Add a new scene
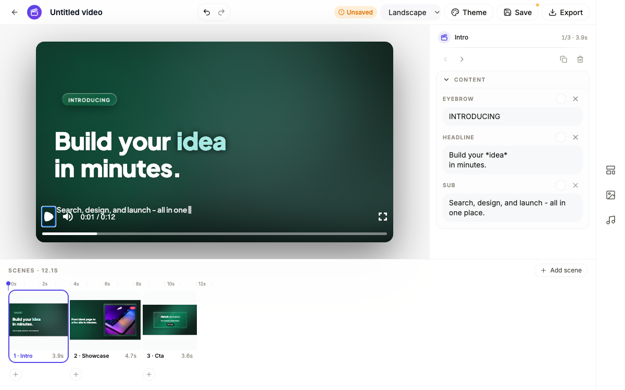 point(561,270)
